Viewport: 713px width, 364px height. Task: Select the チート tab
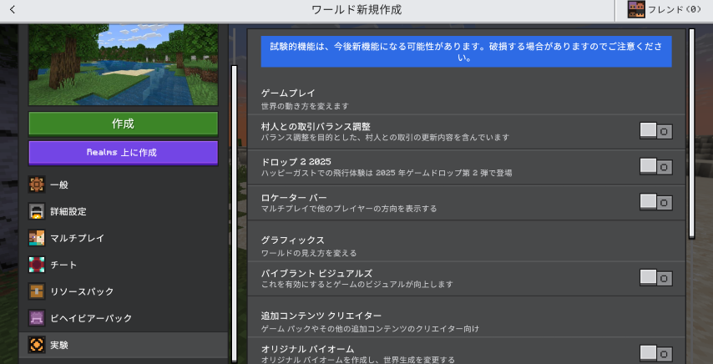tap(124, 265)
